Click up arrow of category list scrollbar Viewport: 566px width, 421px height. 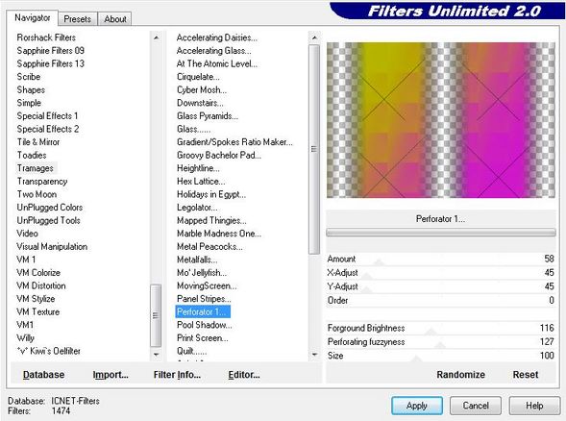[156, 37]
